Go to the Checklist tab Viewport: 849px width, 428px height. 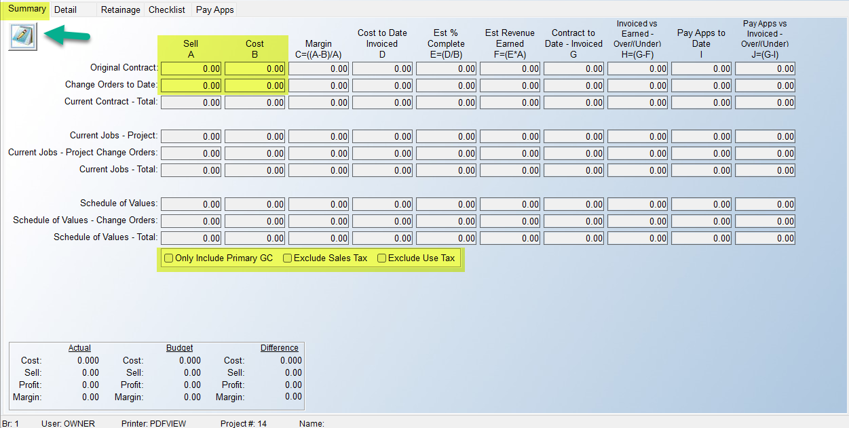[x=167, y=10]
